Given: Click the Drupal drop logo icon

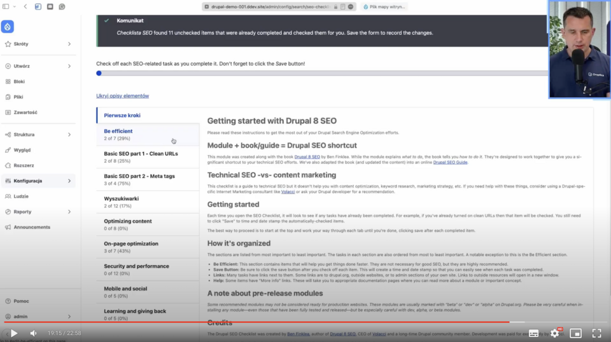Looking at the screenshot, I should pyautogui.click(x=8, y=27).
